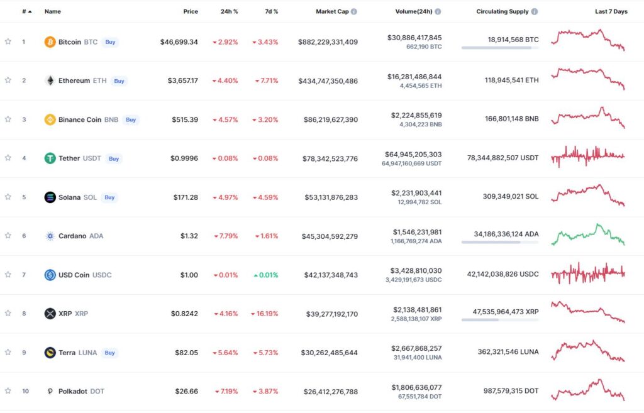The image size is (644, 413).
Task: Click the Buy button next to Bitcoin
Action: point(110,42)
